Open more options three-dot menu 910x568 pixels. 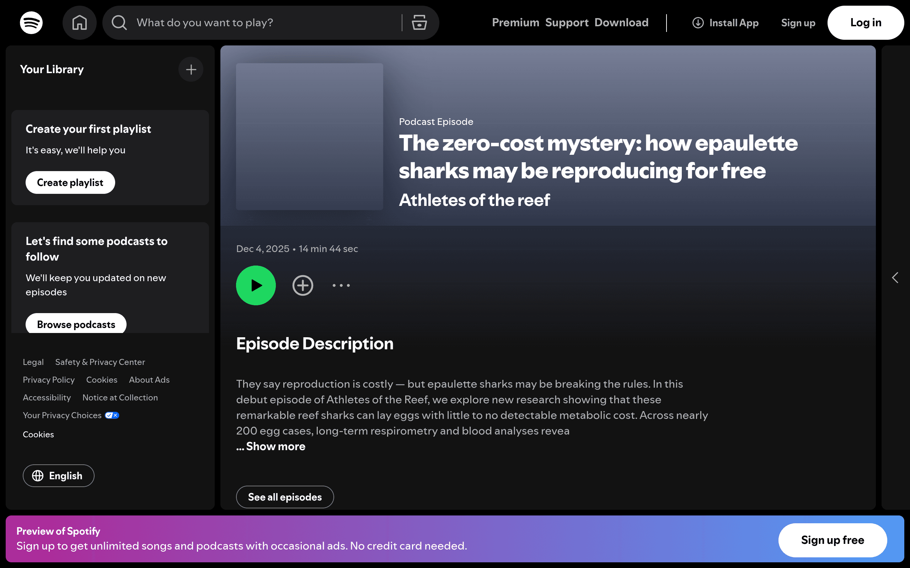tap(341, 285)
